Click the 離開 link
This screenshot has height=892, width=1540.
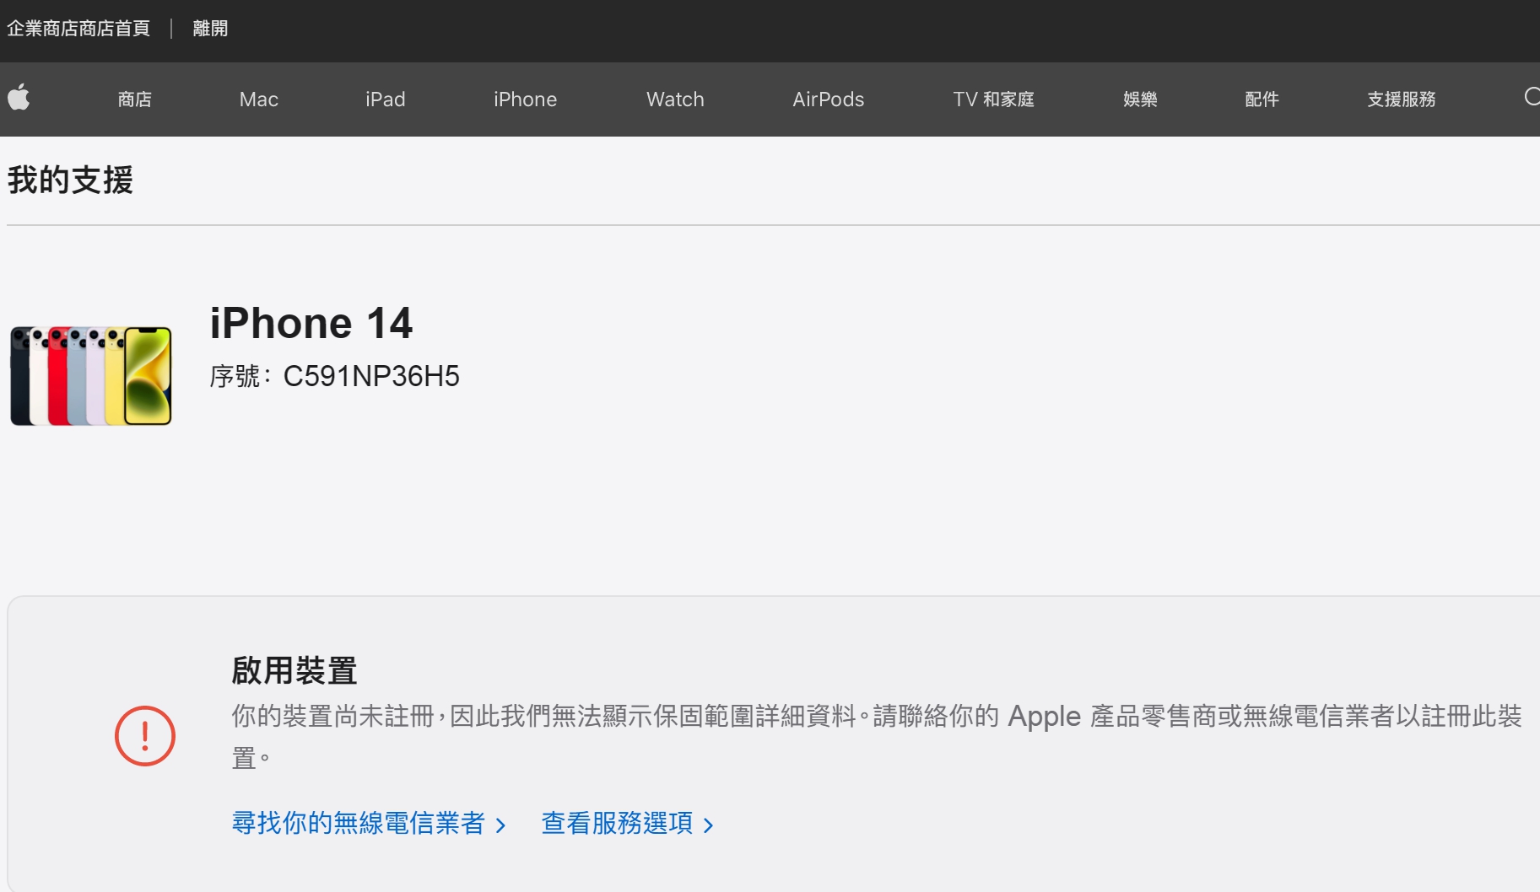(x=210, y=29)
